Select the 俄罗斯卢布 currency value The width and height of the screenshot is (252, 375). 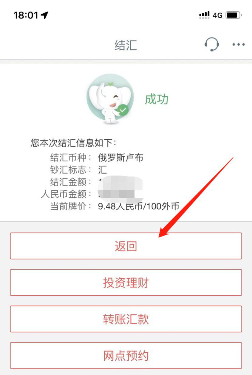(x=121, y=157)
